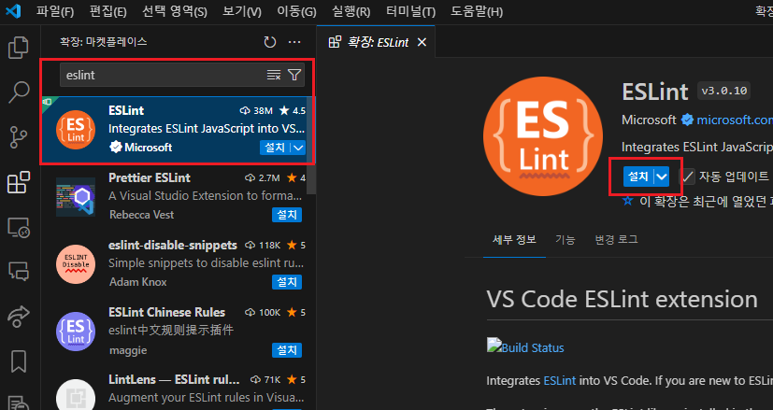Click ESLint list item orange logo
Viewport: 773px width, 410px height.
point(76,130)
